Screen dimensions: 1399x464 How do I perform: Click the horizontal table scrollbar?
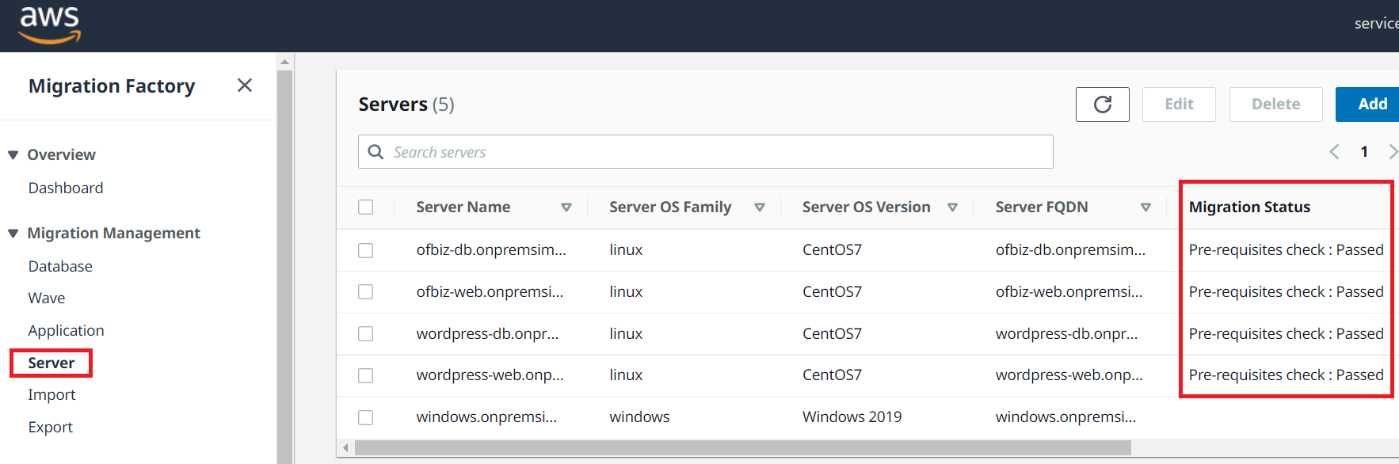pyautogui.click(x=743, y=448)
